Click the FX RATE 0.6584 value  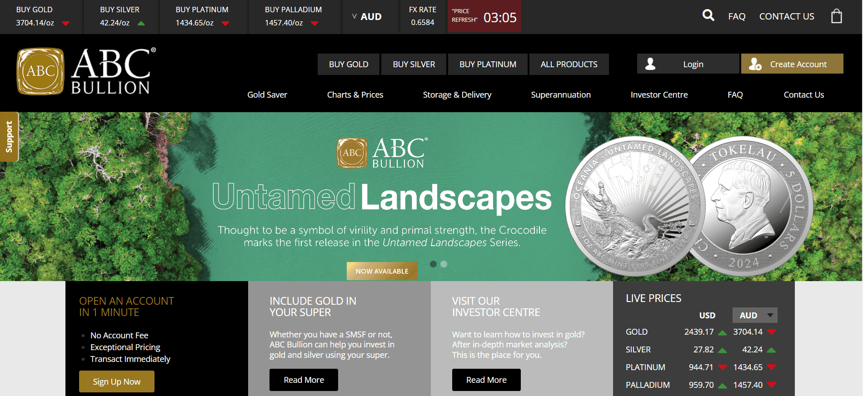(423, 22)
